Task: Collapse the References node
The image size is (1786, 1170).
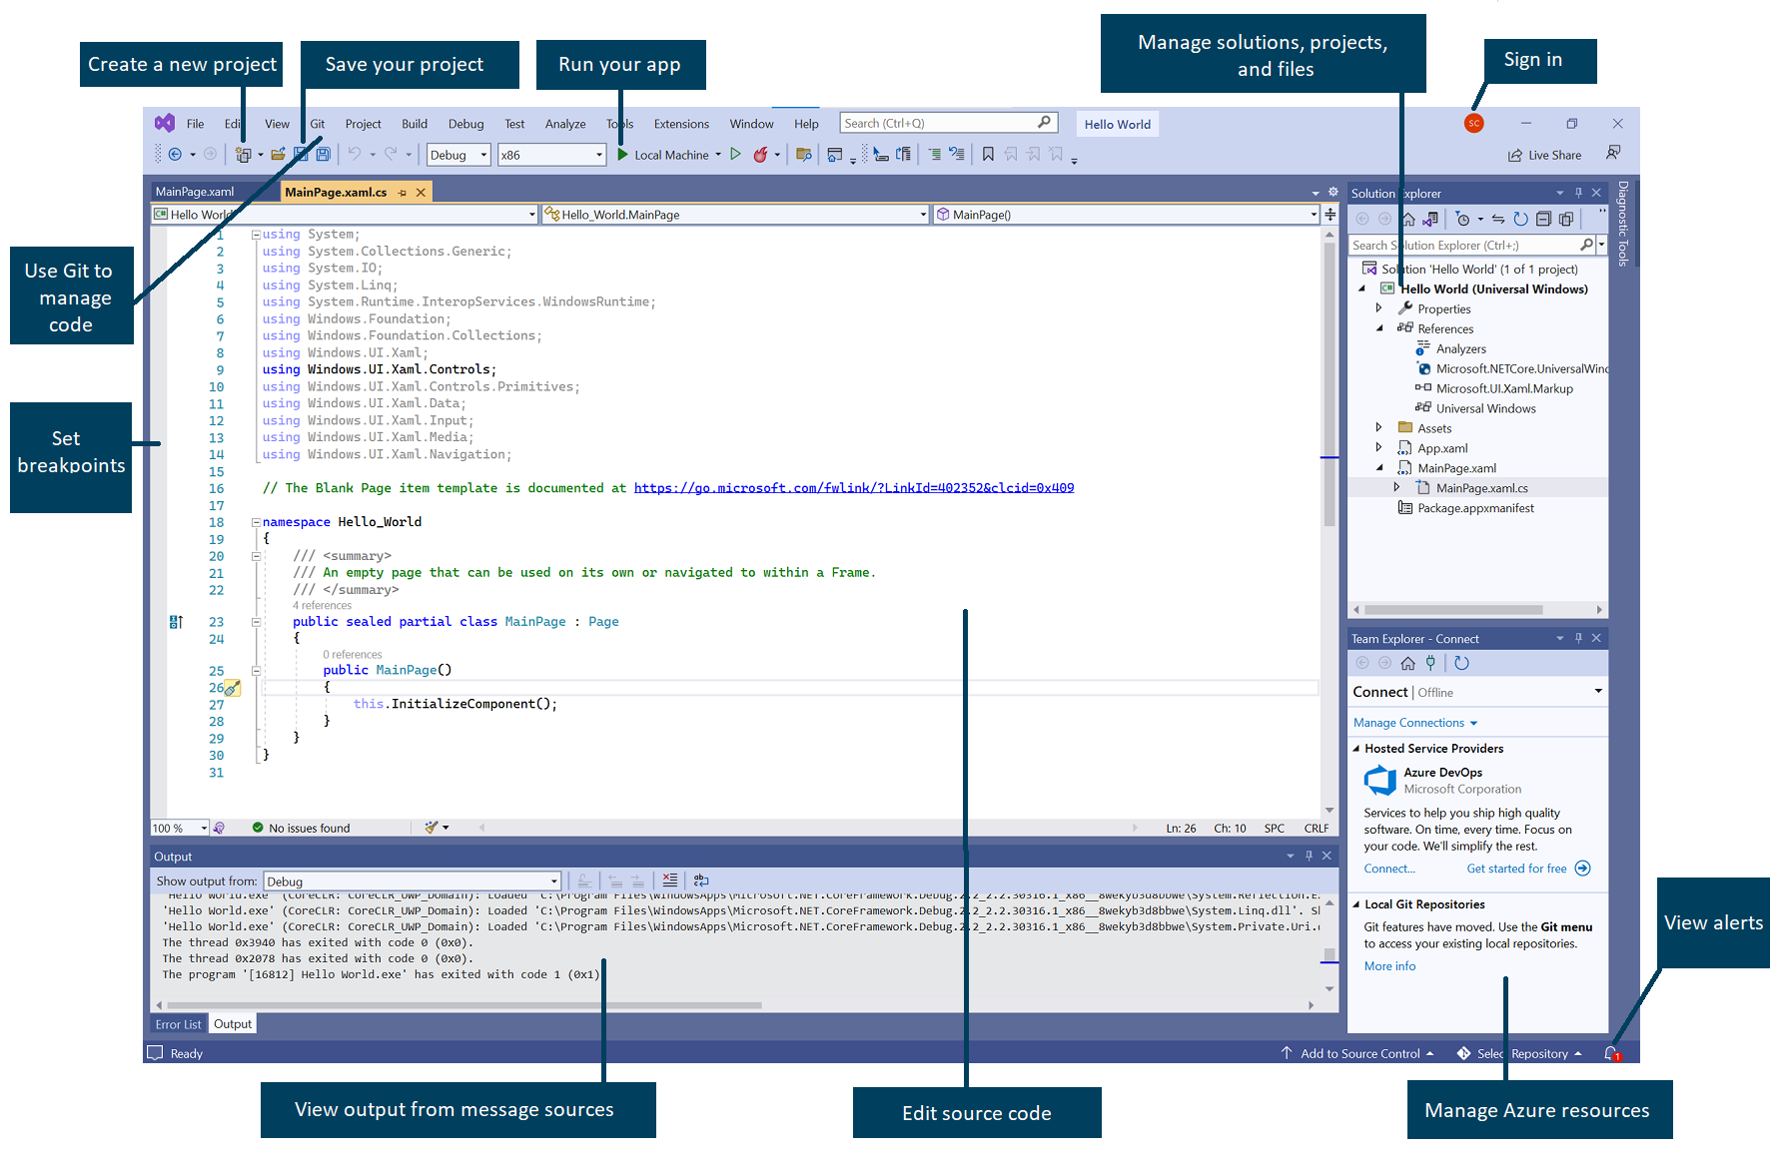Action: [x=1379, y=328]
